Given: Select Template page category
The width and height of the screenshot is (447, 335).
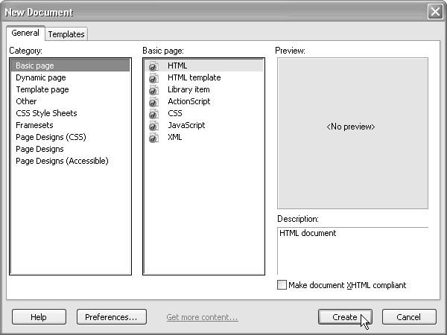Looking at the screenshot, I should 70,89.
